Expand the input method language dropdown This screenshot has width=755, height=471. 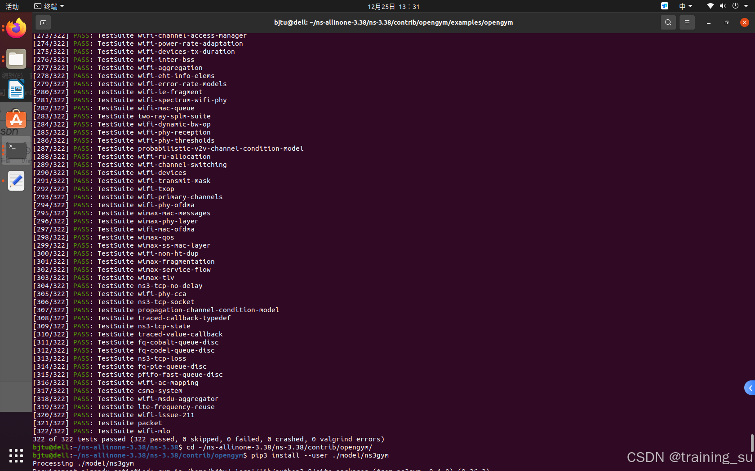[x=684, y=6]
